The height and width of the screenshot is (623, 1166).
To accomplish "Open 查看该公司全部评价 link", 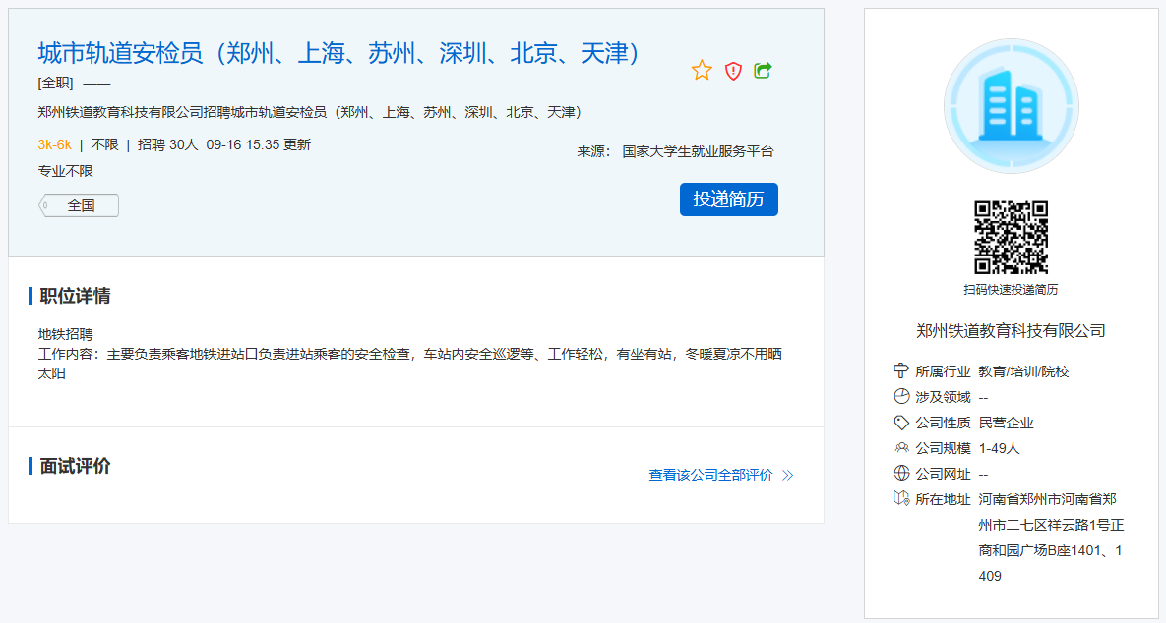I will (x=710, y=475).
